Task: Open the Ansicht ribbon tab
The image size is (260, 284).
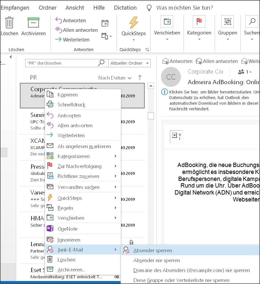Action: 75,8
